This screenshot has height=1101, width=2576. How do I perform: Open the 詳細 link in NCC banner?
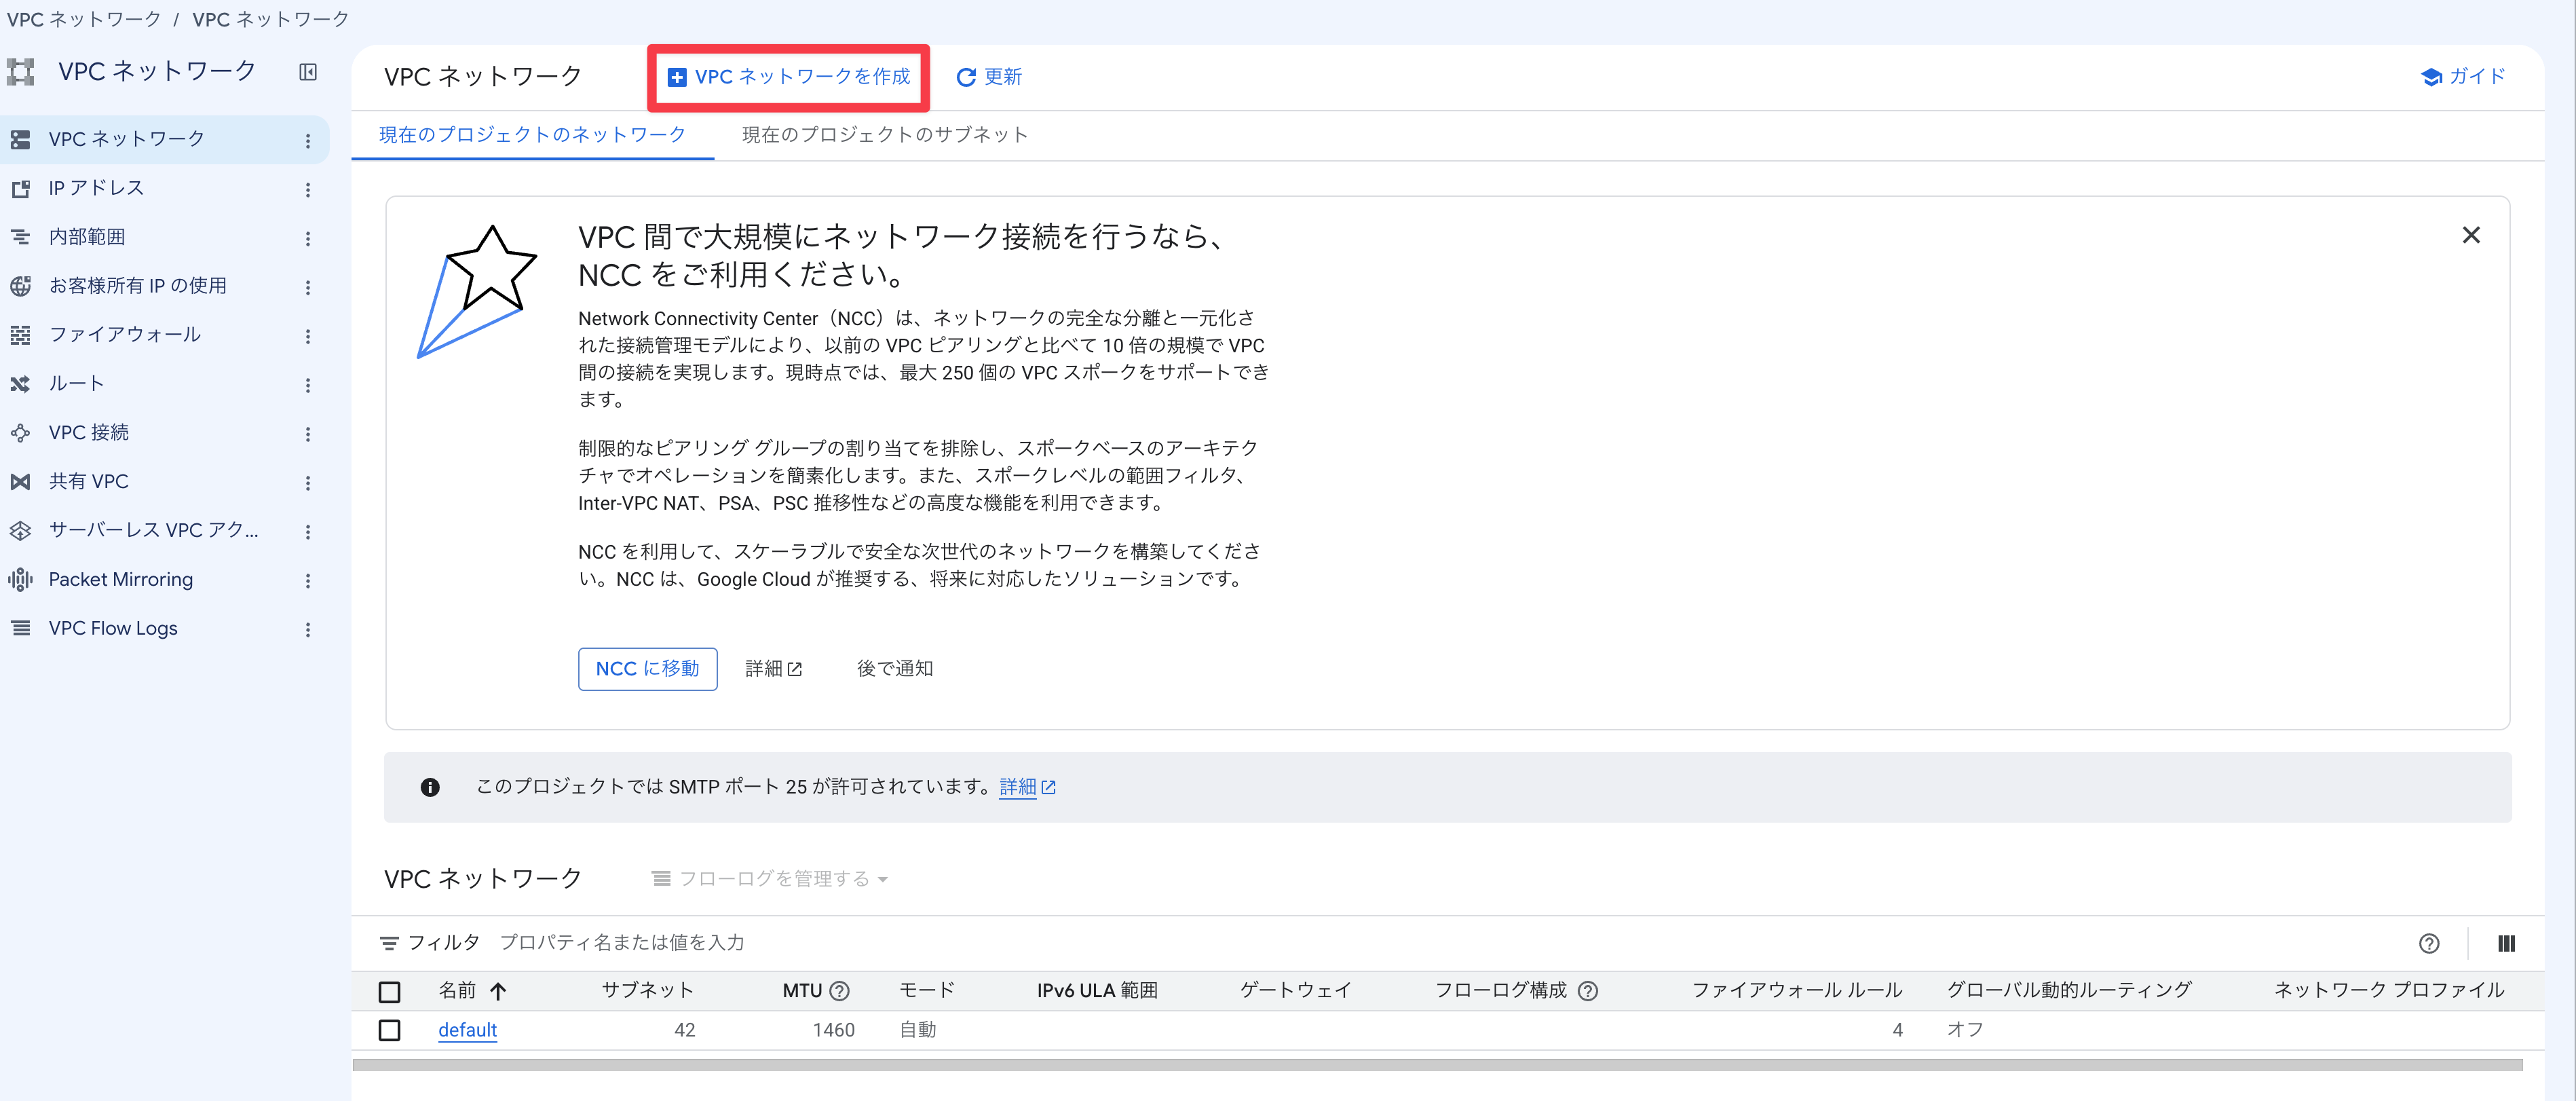(774, 669)
